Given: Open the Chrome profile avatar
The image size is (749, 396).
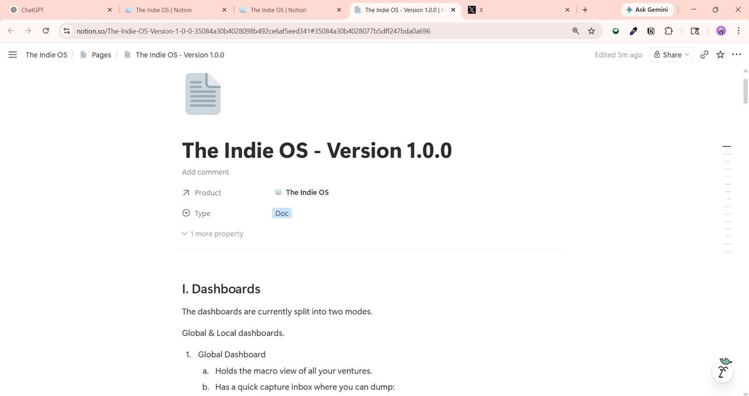Looking at the screenshot, I should (721, 31).
